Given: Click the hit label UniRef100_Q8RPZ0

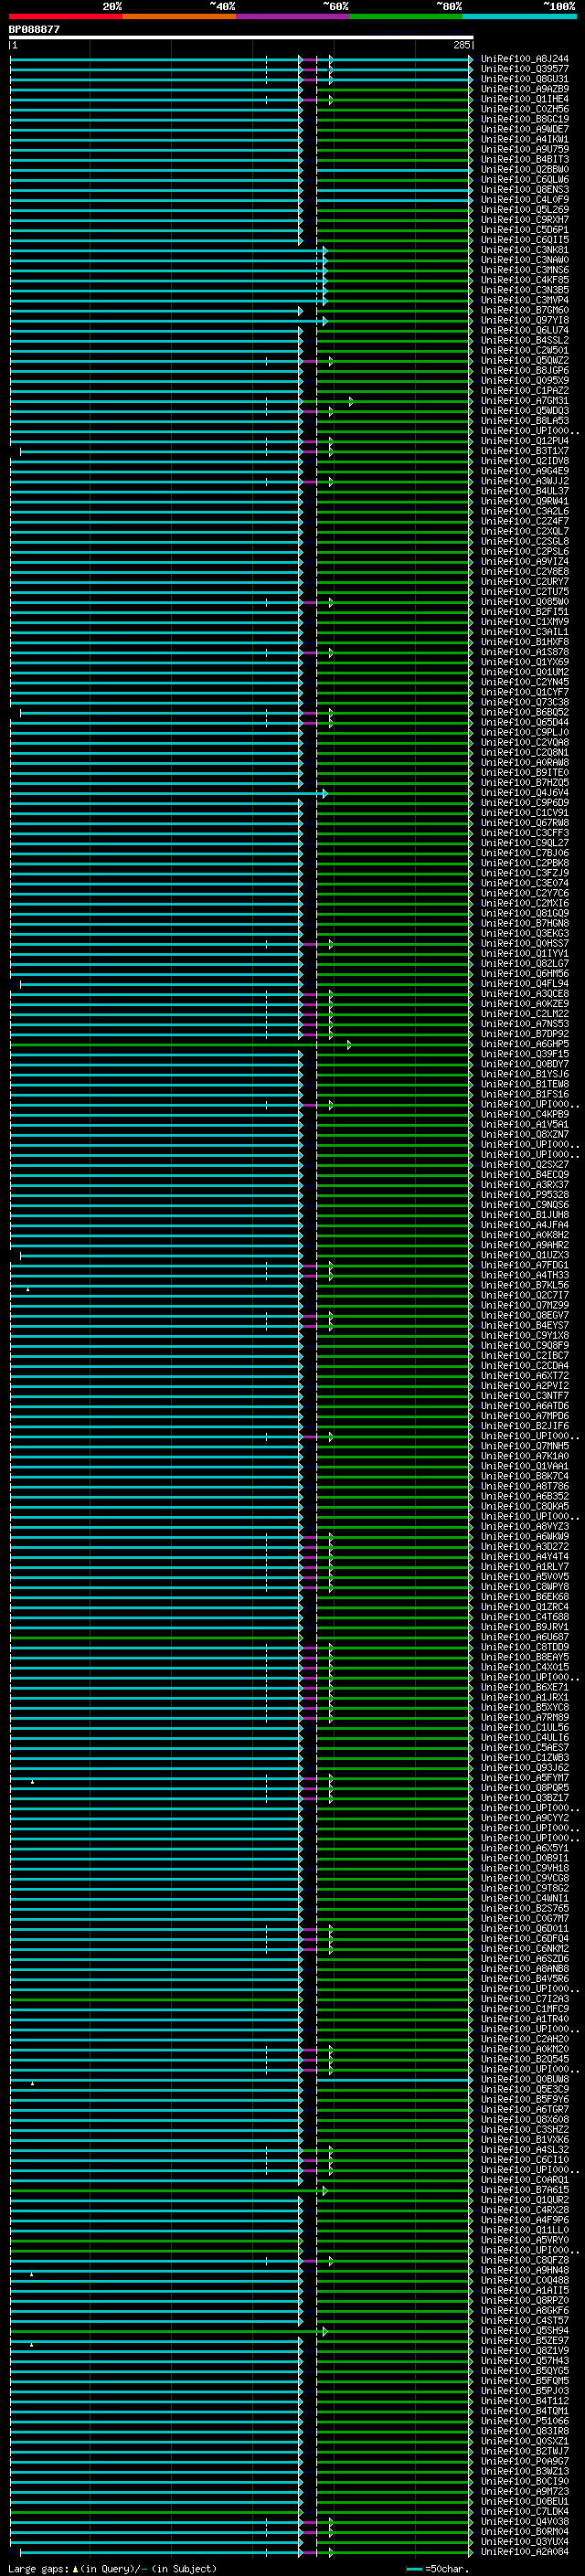Looking at the screenshot, I should click(525, 2301).
